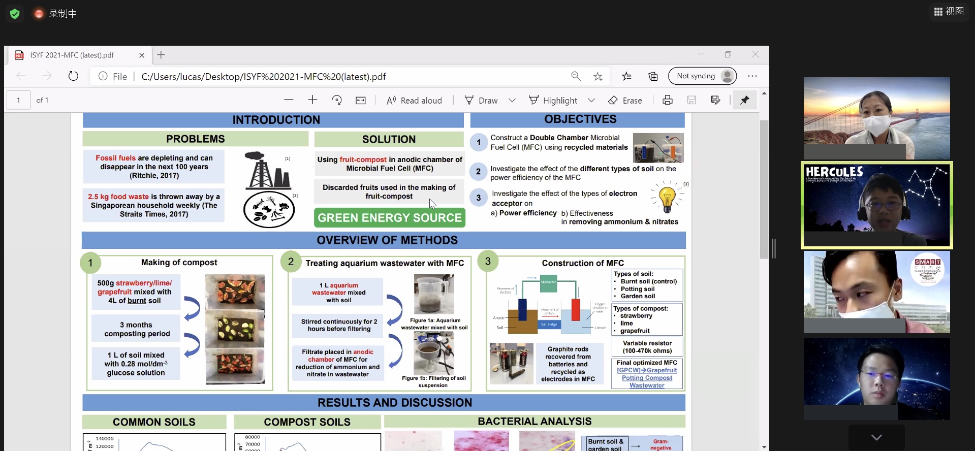975x451 pixels.
Task: Click the zoom in plus icon
Action: (x=312, y=100)
